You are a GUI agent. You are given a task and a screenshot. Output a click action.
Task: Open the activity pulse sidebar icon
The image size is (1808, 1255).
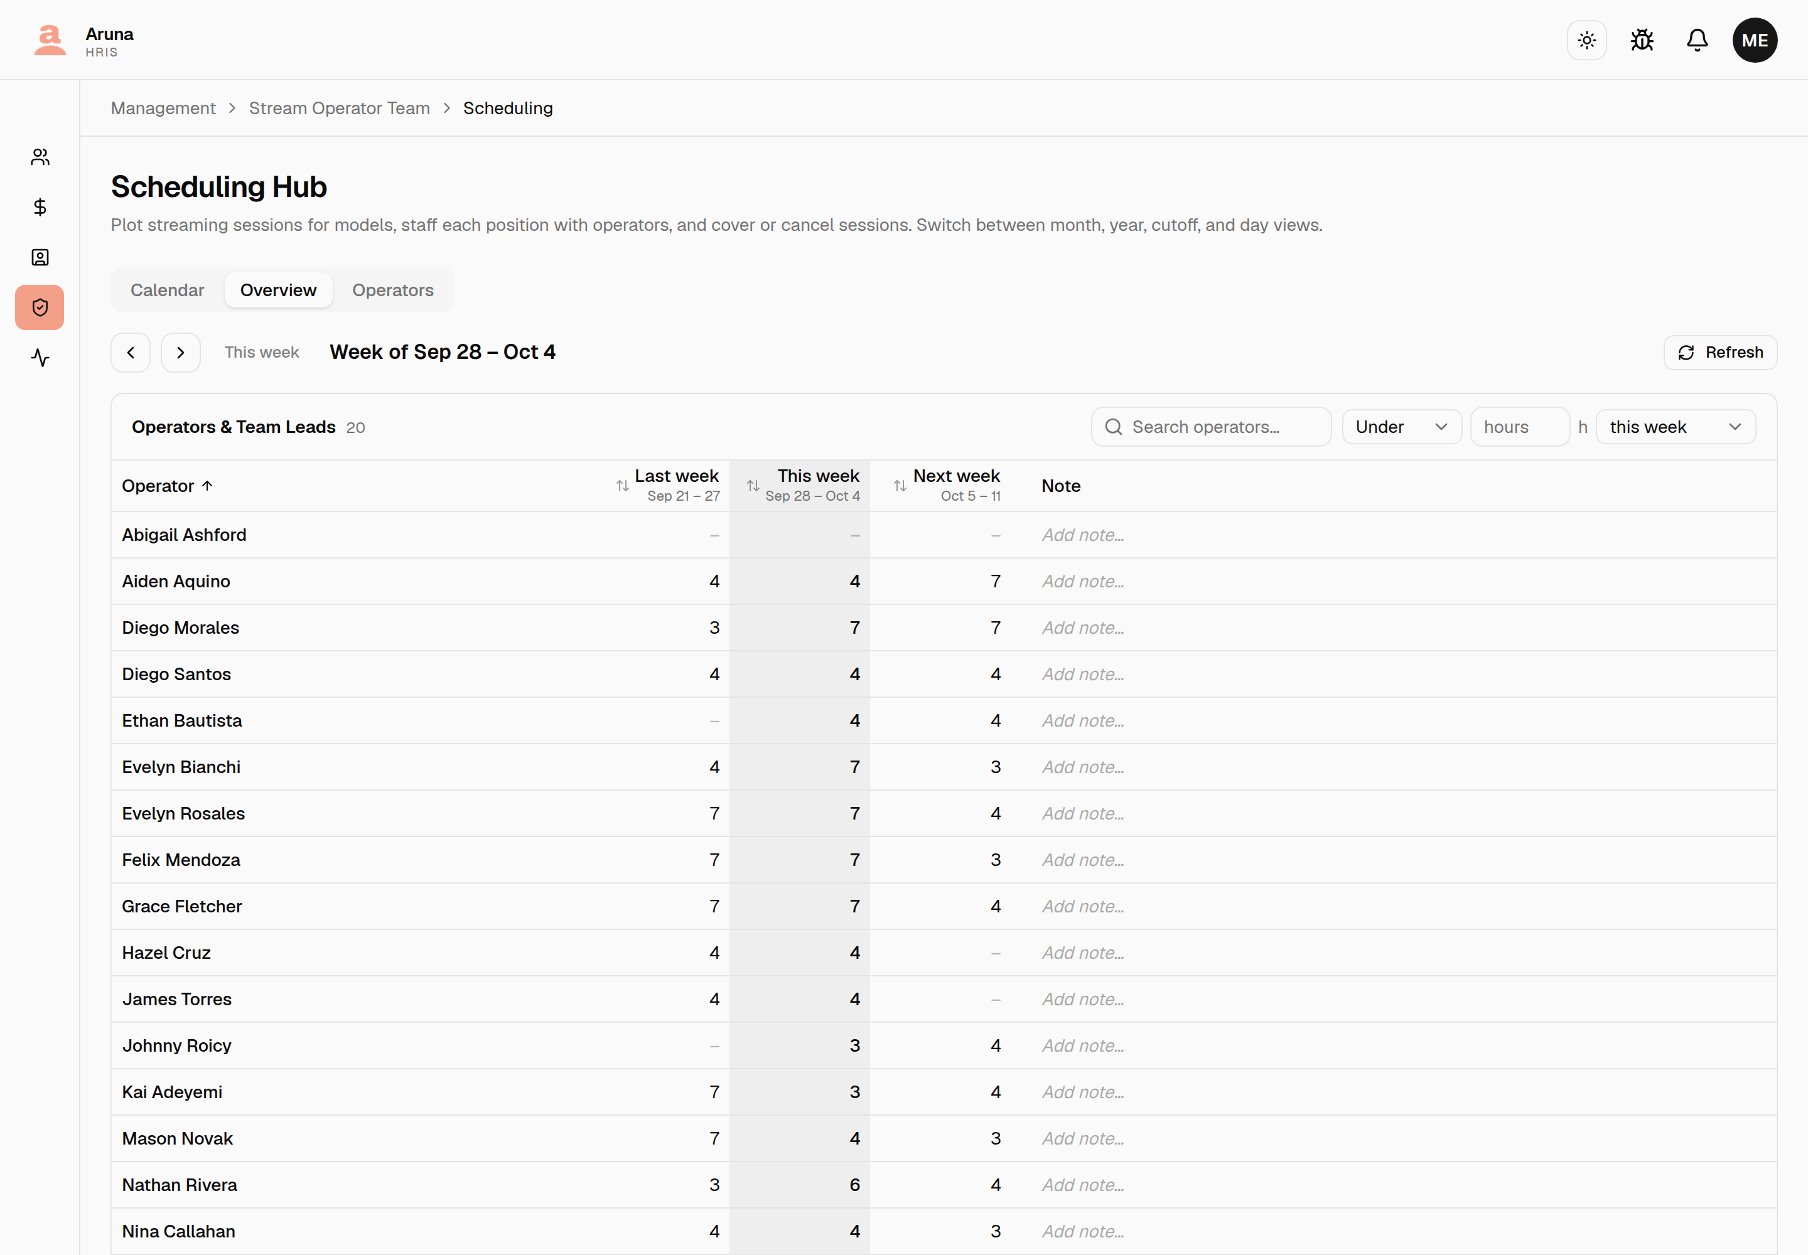[x=40, y=358]
